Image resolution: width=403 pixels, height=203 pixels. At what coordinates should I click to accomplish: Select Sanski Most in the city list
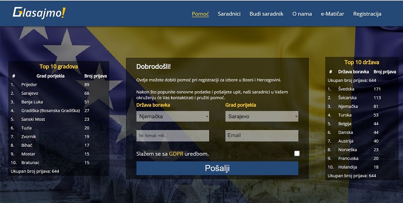tap(33, 119)
